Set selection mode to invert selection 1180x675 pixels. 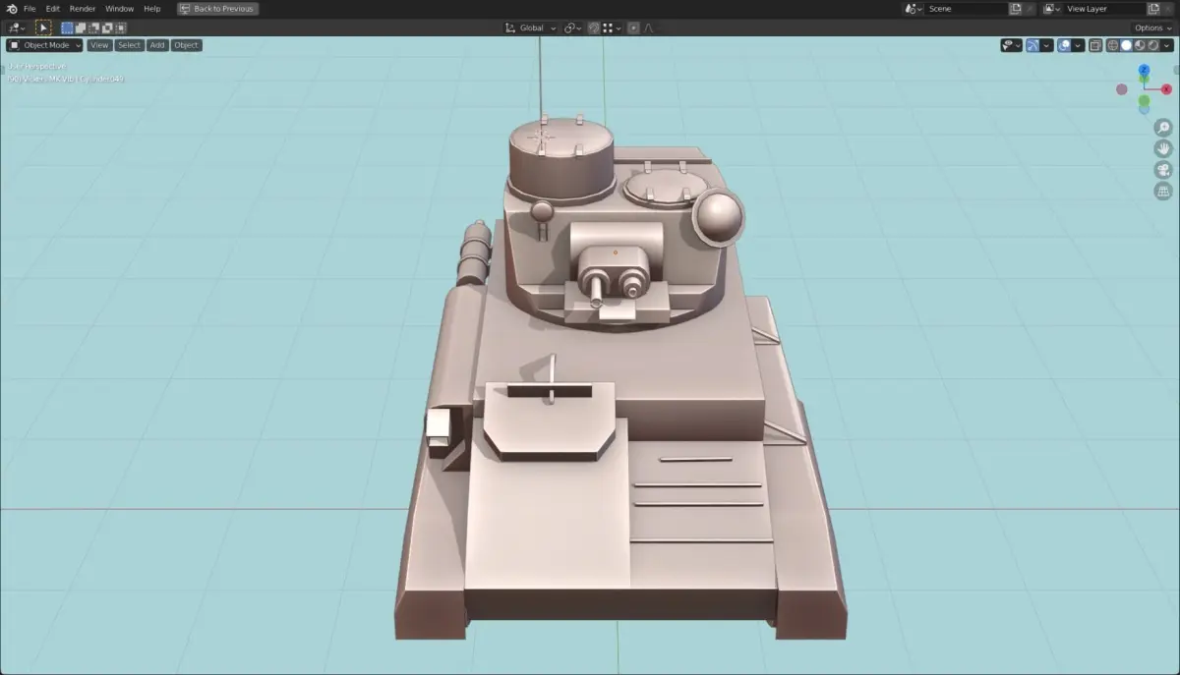point(108,28)
